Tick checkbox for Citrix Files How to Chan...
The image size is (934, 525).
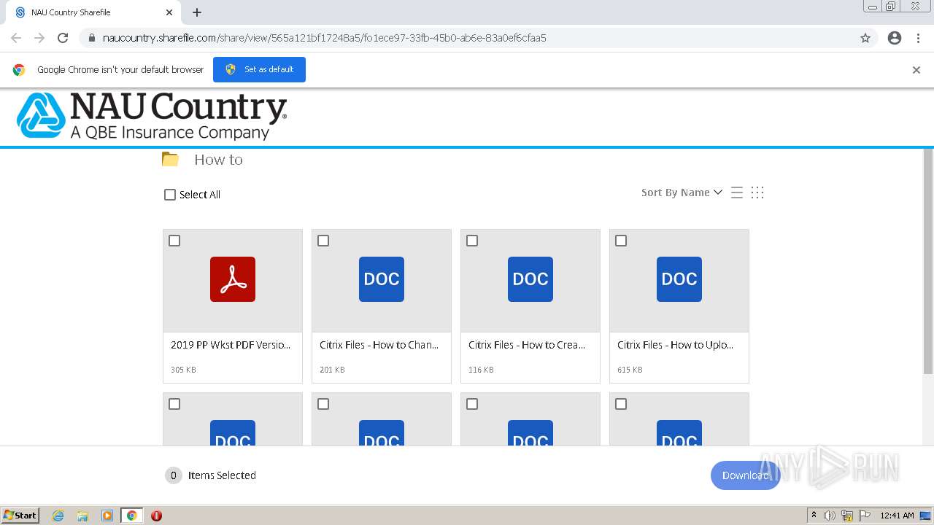click(323, 241)
